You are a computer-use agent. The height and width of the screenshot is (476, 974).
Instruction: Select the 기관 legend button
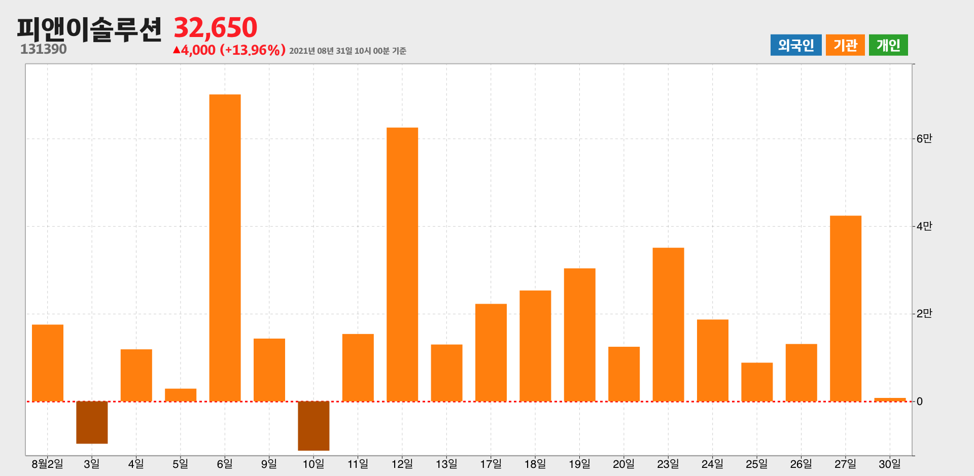pyautogui.click(x=845, y=45)
